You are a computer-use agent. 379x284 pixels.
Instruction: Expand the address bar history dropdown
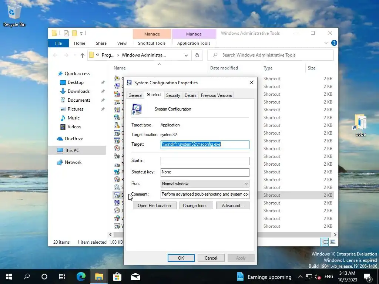(x=186, y=55)
